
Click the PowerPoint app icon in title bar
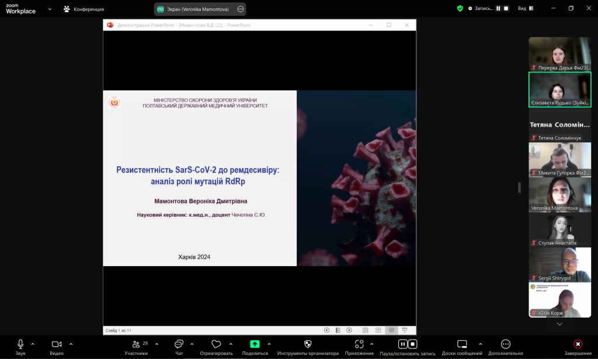click(110, 25)
